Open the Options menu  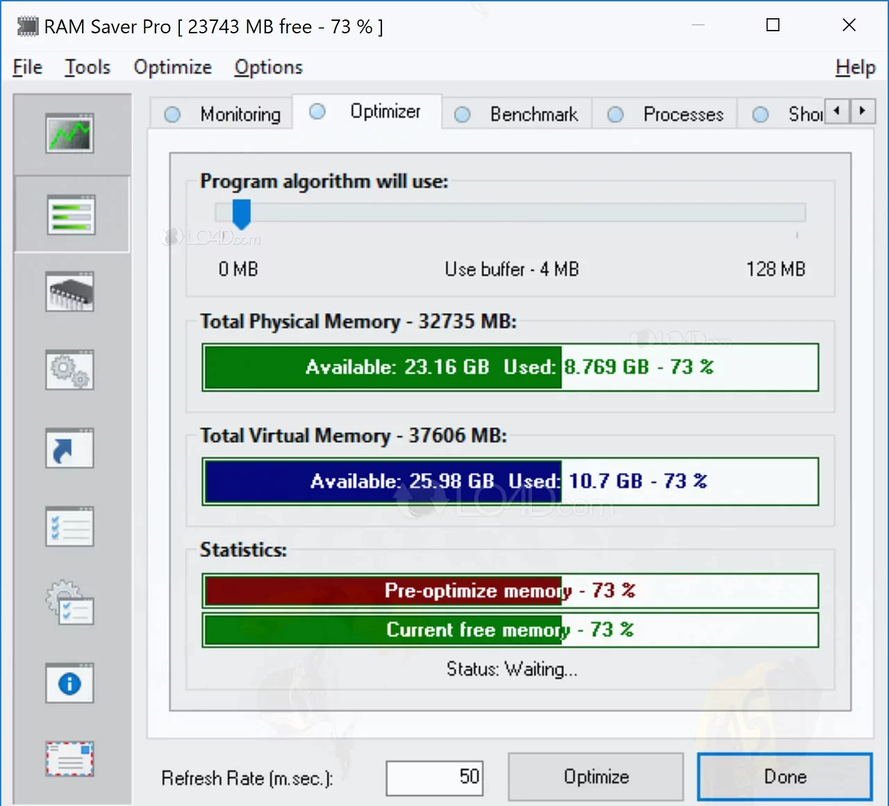coord(268,67)
